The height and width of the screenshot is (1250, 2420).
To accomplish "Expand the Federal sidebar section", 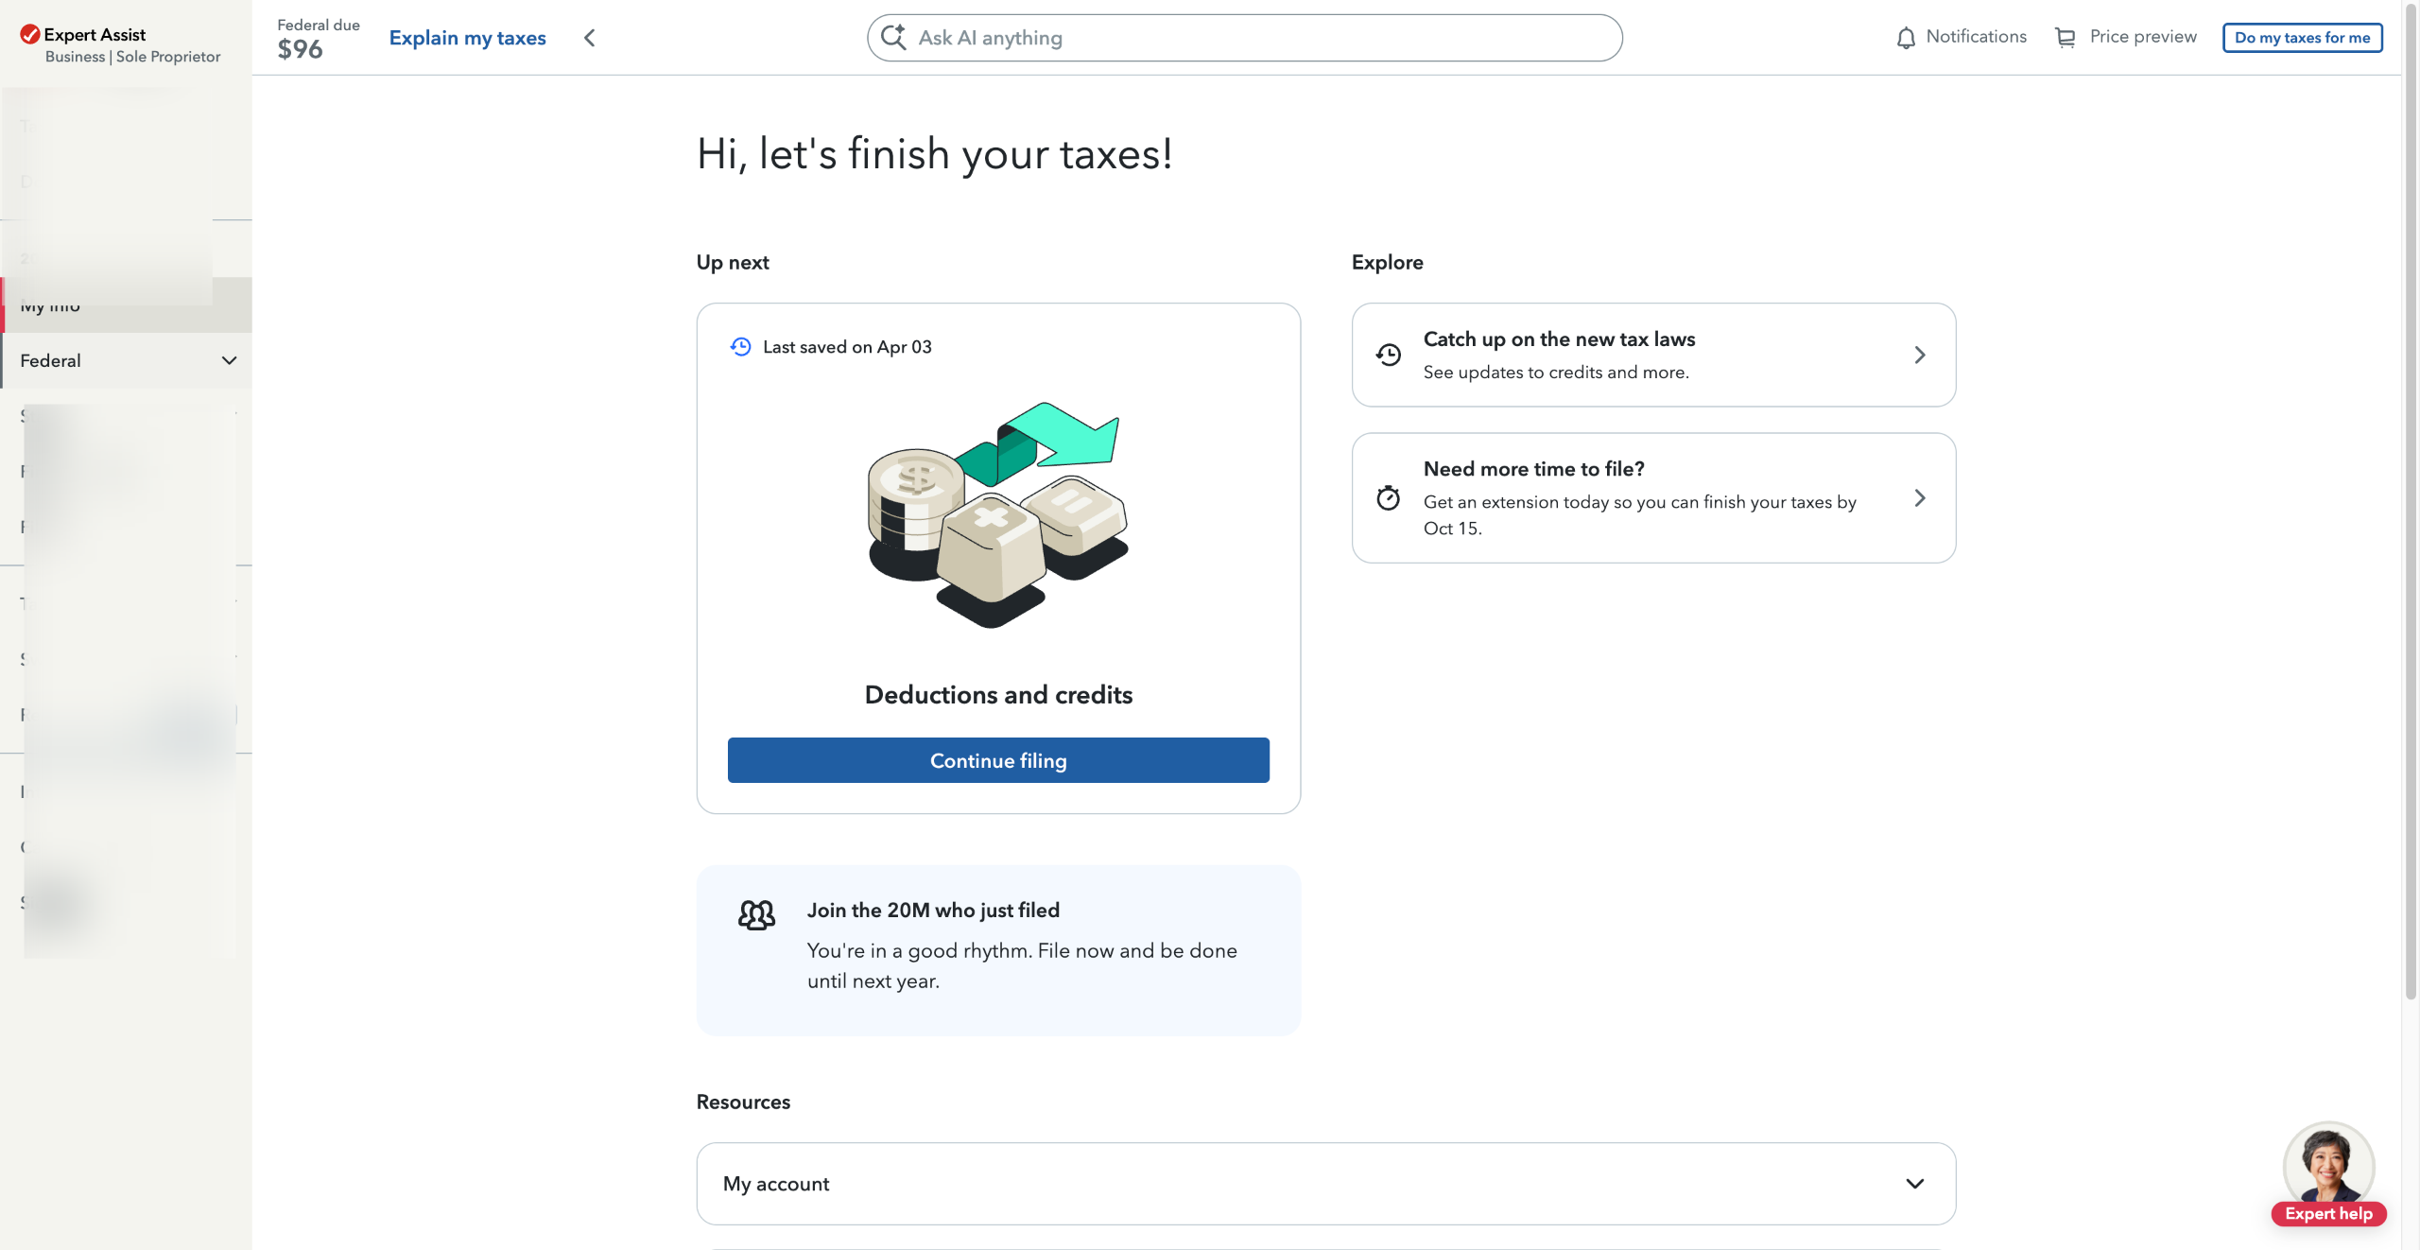I will tap(229, 360).
